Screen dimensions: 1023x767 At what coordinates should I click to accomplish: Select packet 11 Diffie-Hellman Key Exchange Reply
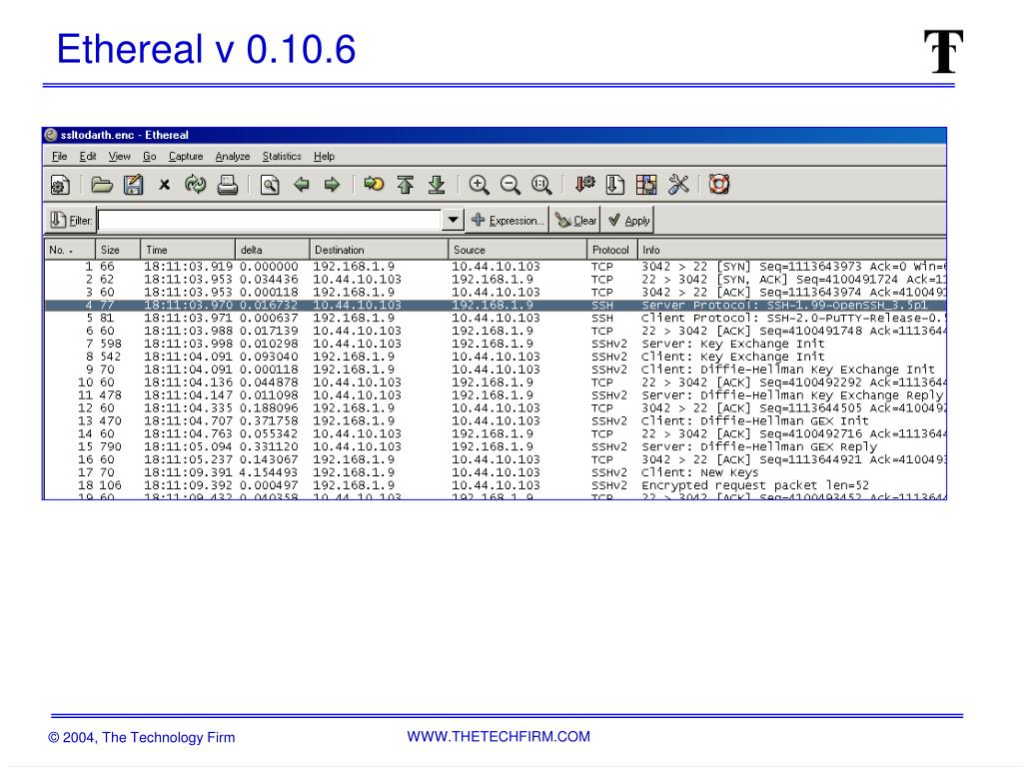click(496, 395)
